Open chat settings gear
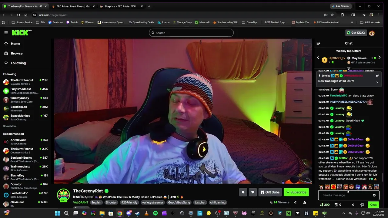Image resolution: width=388 pixels, height=218 pixels. click(353, 205)
